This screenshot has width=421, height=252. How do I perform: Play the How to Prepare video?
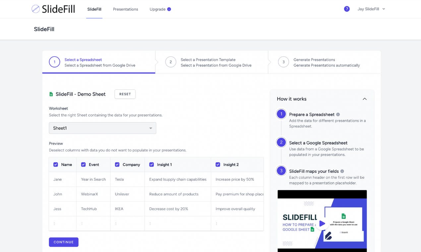[322, 223]
